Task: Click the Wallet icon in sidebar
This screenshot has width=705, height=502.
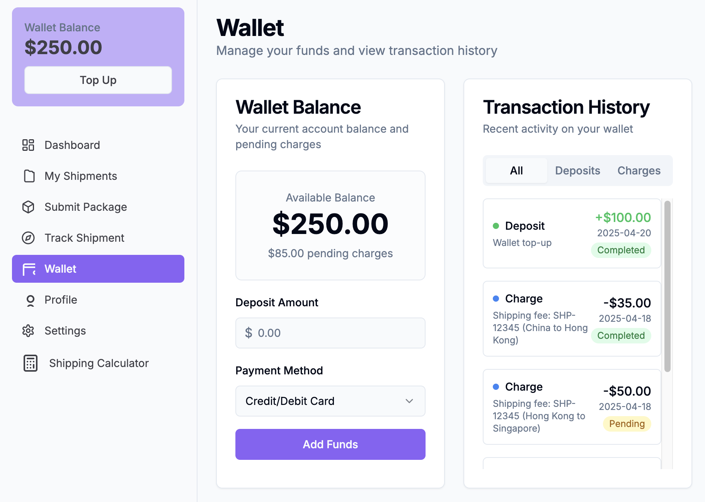Action: (29, 269)
